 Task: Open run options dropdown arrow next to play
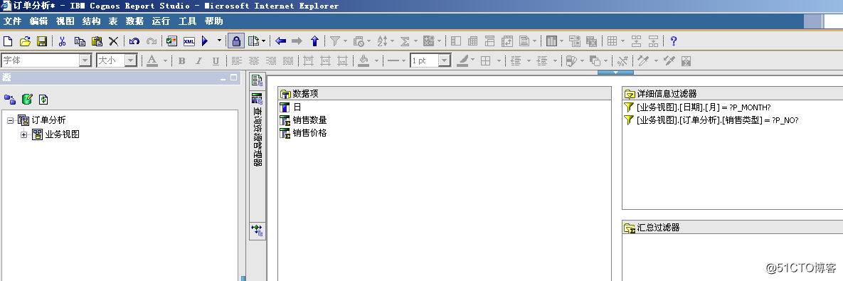219,41
